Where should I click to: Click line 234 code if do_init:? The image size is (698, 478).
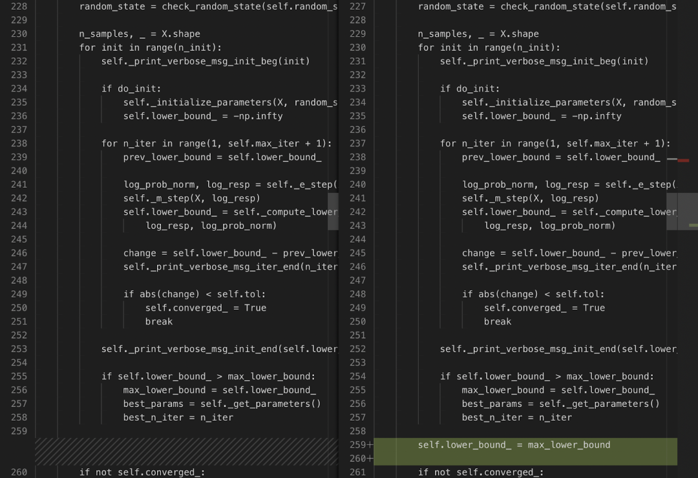point(131,88)
